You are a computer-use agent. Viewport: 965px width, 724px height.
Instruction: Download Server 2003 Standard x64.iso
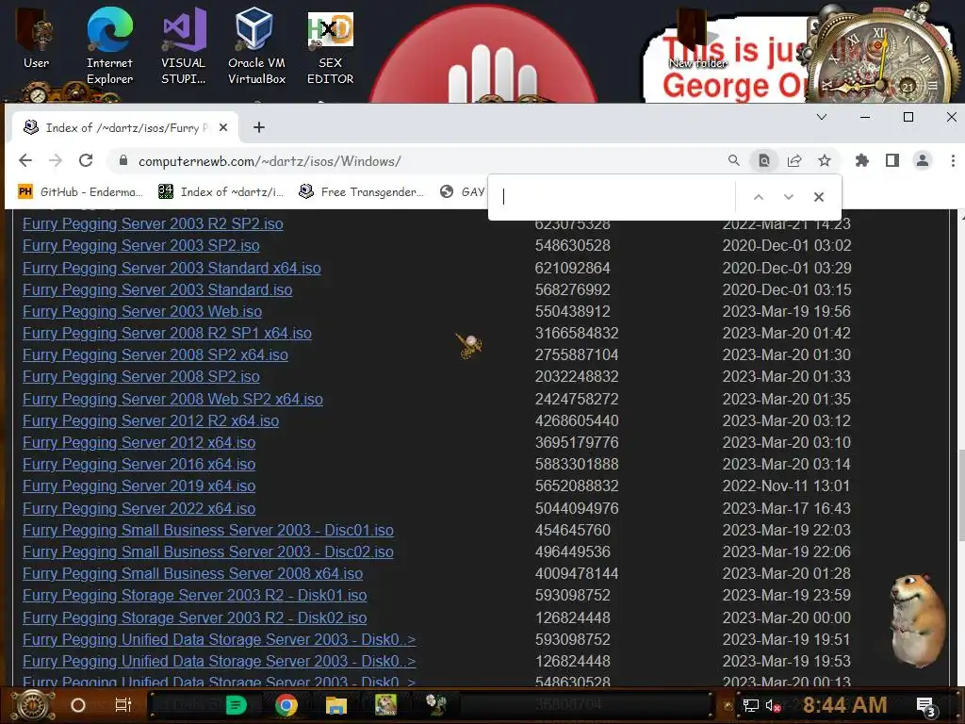[x=172, y=268]
